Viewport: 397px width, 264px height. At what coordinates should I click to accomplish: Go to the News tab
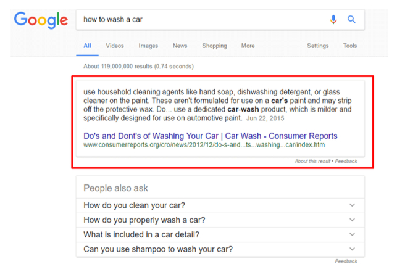coord(180,46)
